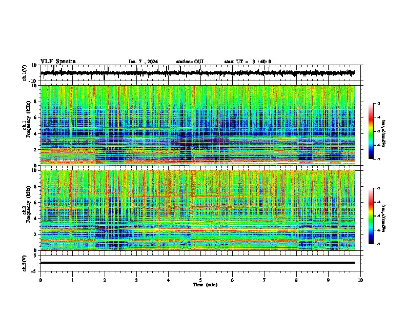This screenshot has height=314, width=406.
Task: Click the ch.1 colorbar log(PSD) unit label
Action: (x=384, y=133)
